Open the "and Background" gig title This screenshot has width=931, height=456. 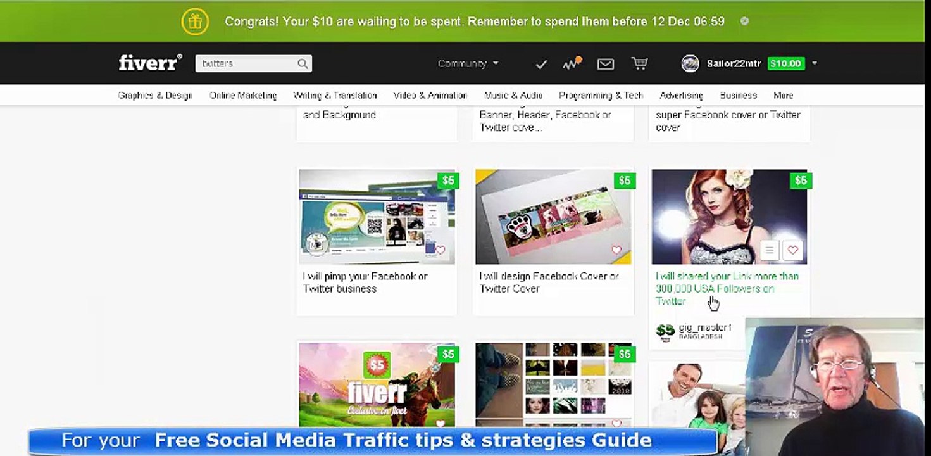(340, 115)
